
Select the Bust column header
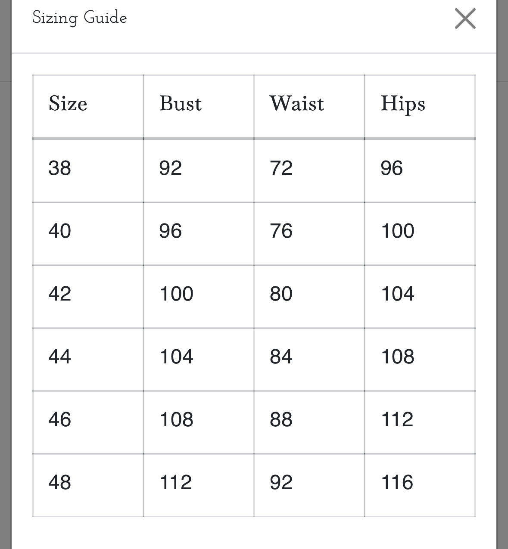(181, 104)
